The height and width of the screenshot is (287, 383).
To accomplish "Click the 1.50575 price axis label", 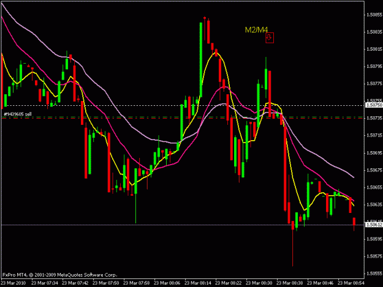I will (x=374, y=256).
